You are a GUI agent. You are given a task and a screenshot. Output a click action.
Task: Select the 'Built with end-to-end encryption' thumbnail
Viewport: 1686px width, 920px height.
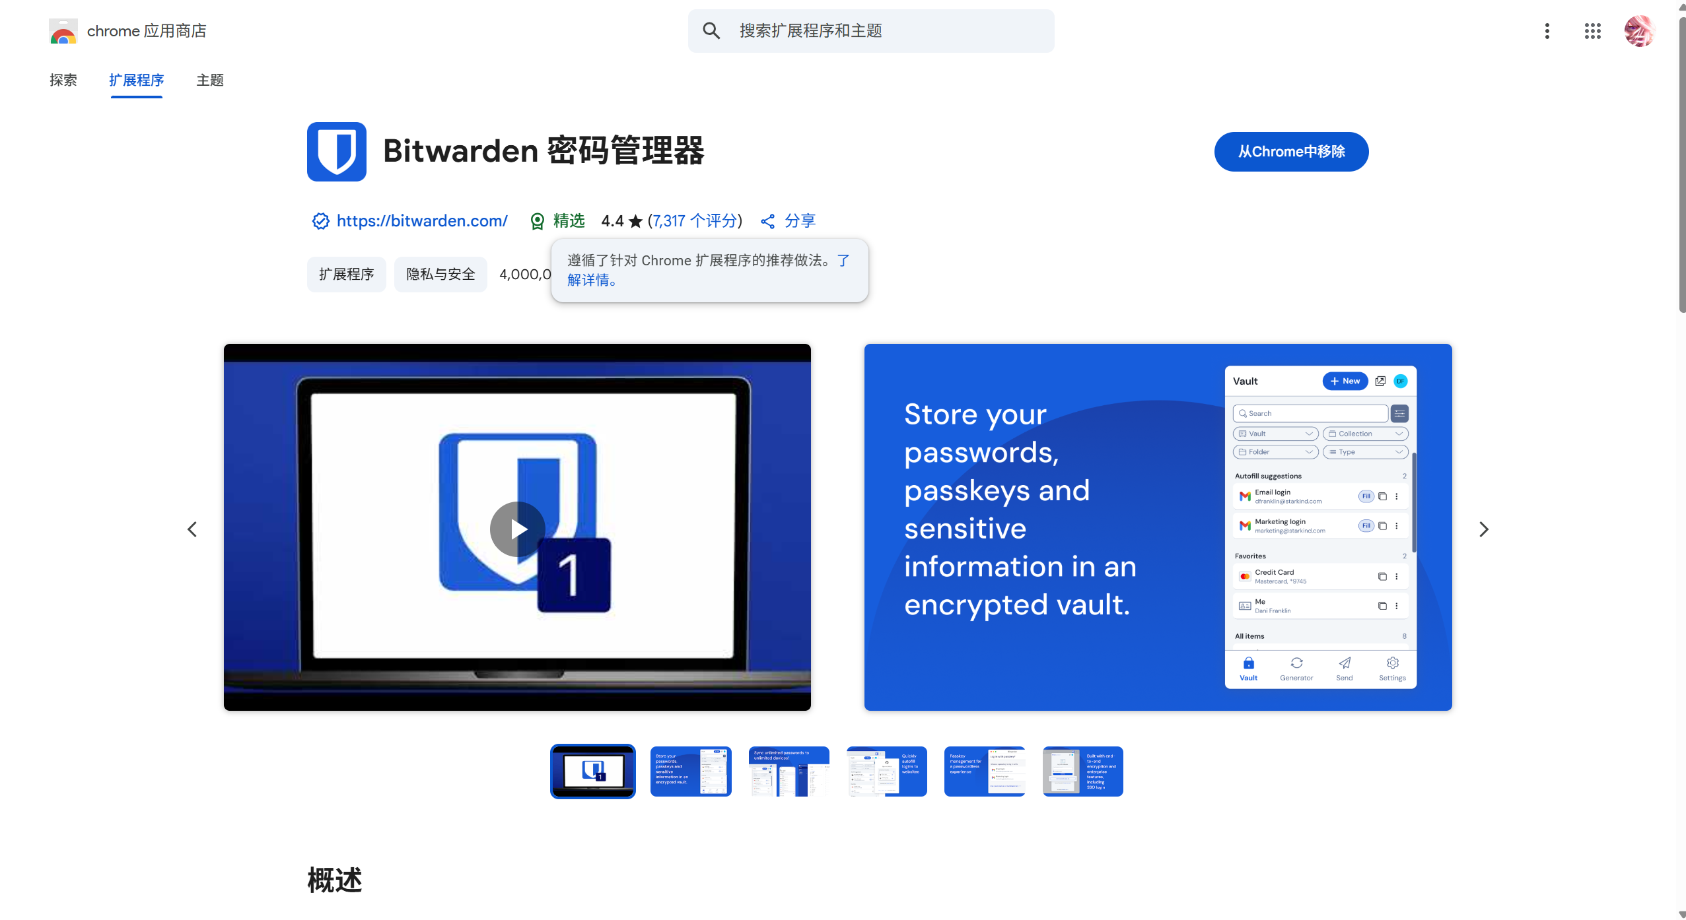(x=1083, y=771)
